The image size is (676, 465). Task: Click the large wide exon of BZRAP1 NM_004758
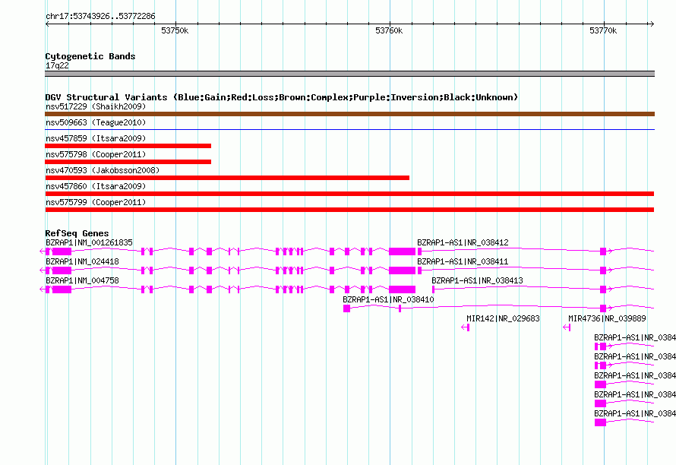coord(402,289)
